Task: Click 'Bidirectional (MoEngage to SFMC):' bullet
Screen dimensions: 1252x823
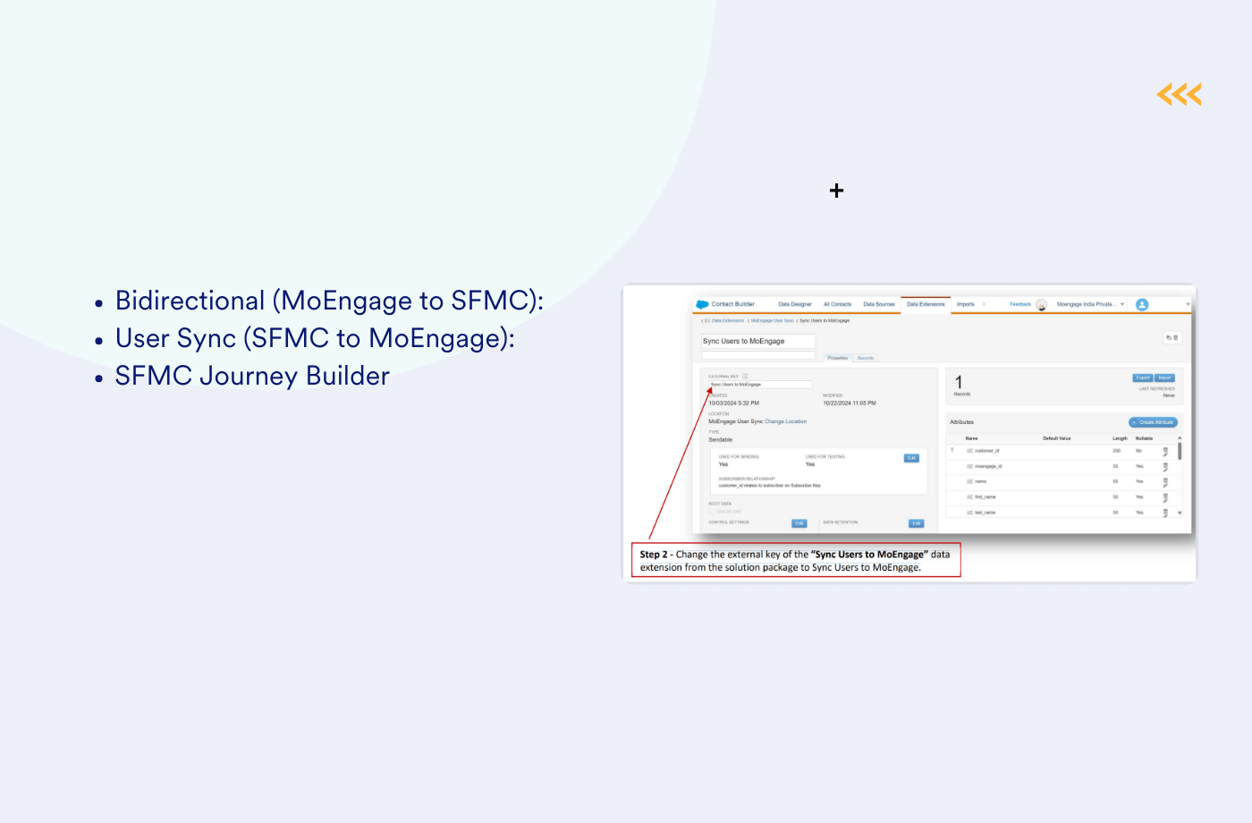Action: pyautogui.click(x=329, y=301)
